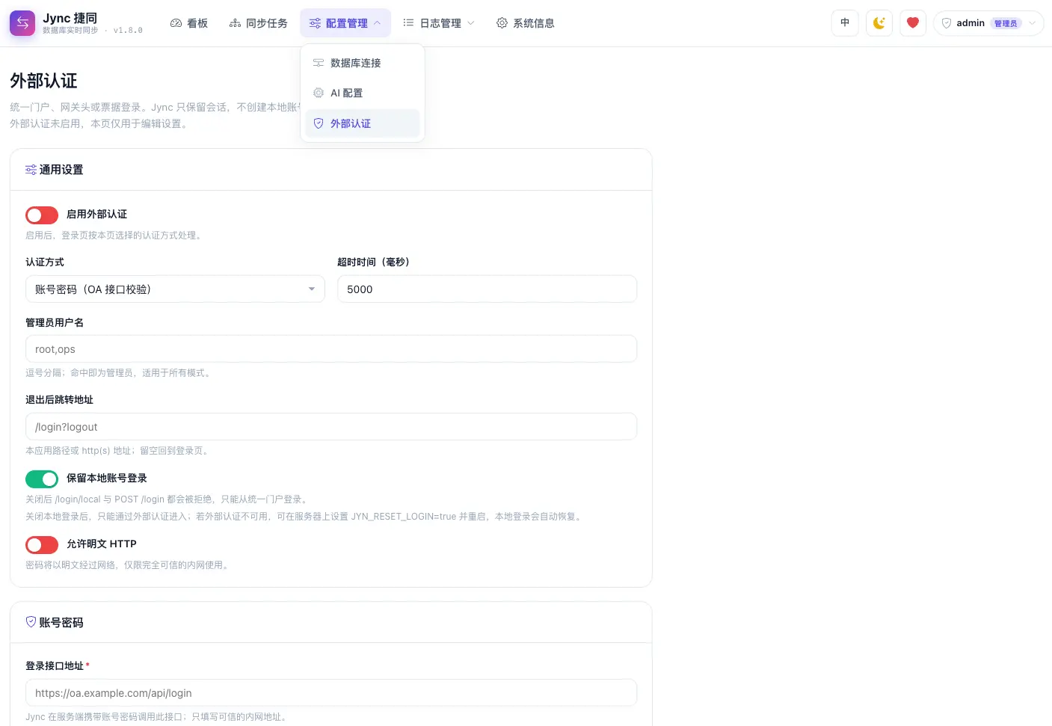The image size is (1052, 726).
Task: Click the 退出后跳转地址 input field
Action: [x=331, y=427]
